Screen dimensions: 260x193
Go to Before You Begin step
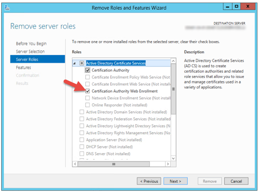click(x=31, y=44)
